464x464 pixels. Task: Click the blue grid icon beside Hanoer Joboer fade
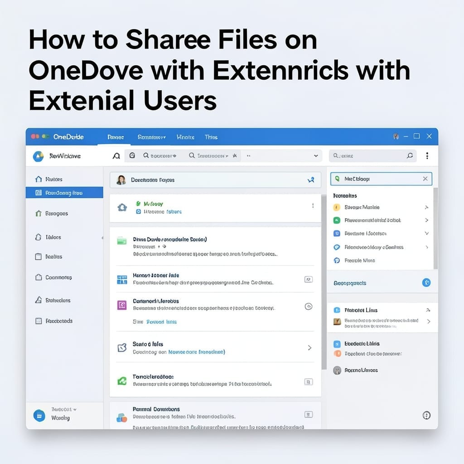(x=122, y=279)
